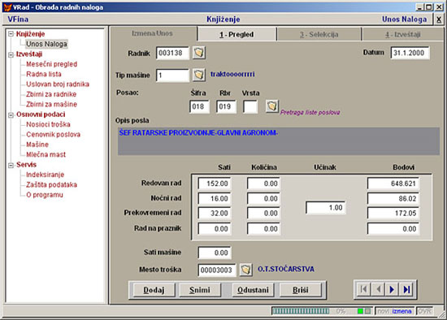The height and width of the screenshot is (320, 447).
Task: Click the Datum field 31.1.2000
Action: point(410,53)
